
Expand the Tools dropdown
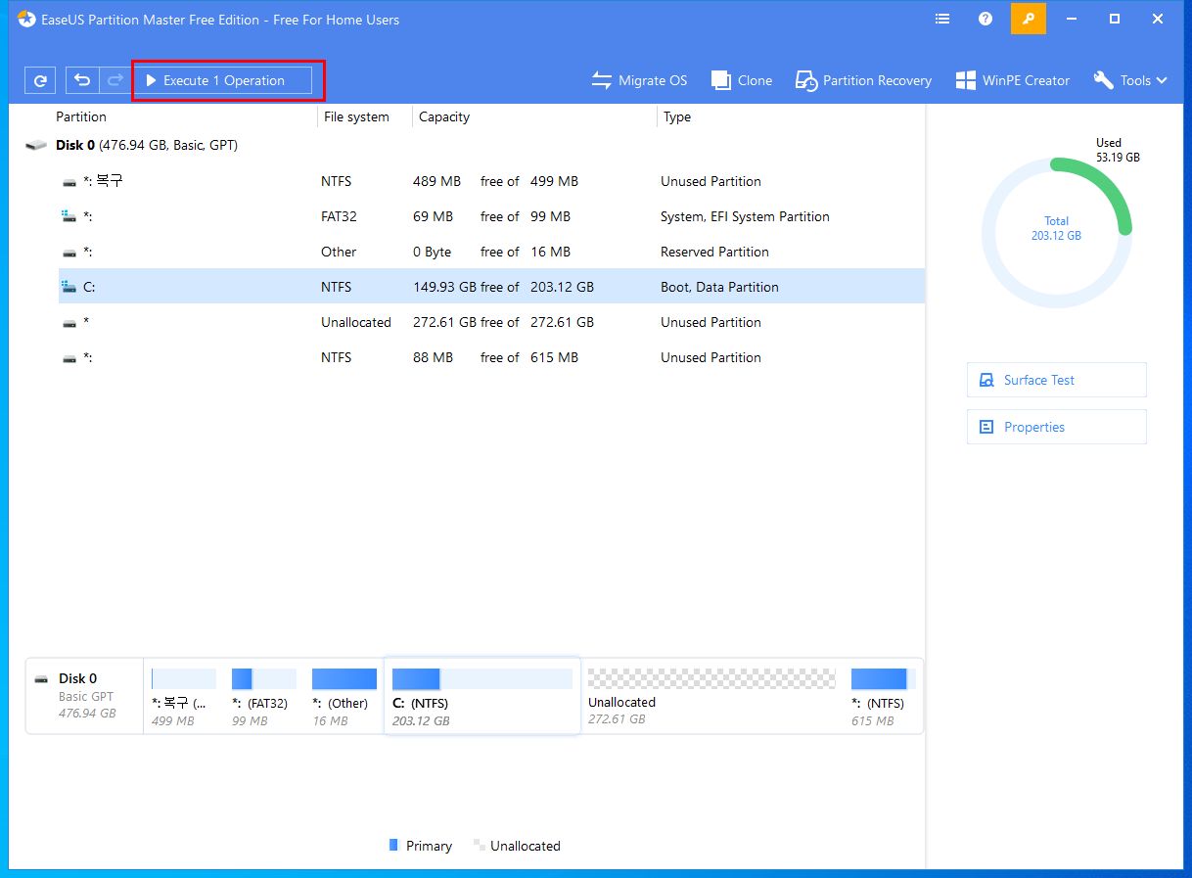[x=1130, y=80]
